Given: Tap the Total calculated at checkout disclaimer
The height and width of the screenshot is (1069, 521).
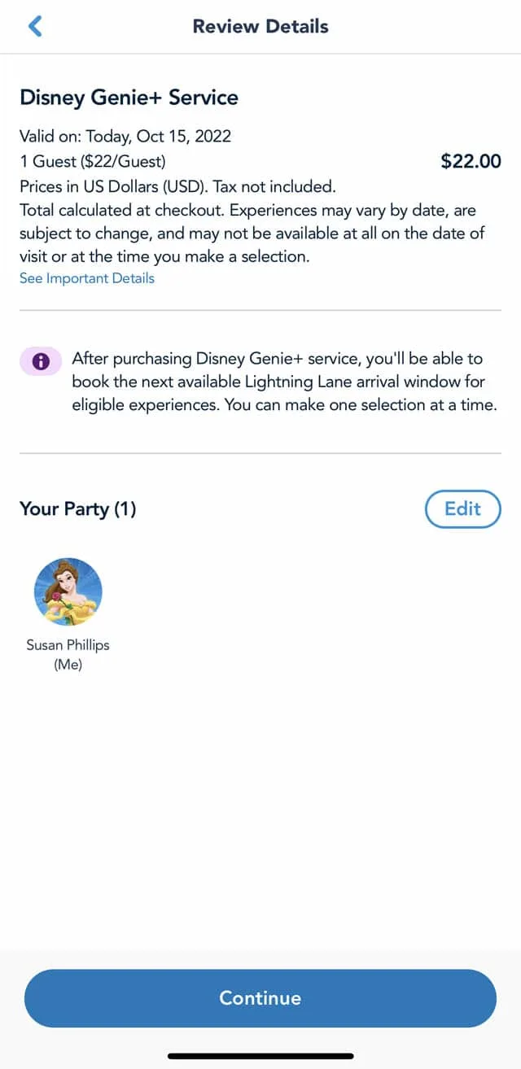Looking at the screenshot, I should coord(252,233).
